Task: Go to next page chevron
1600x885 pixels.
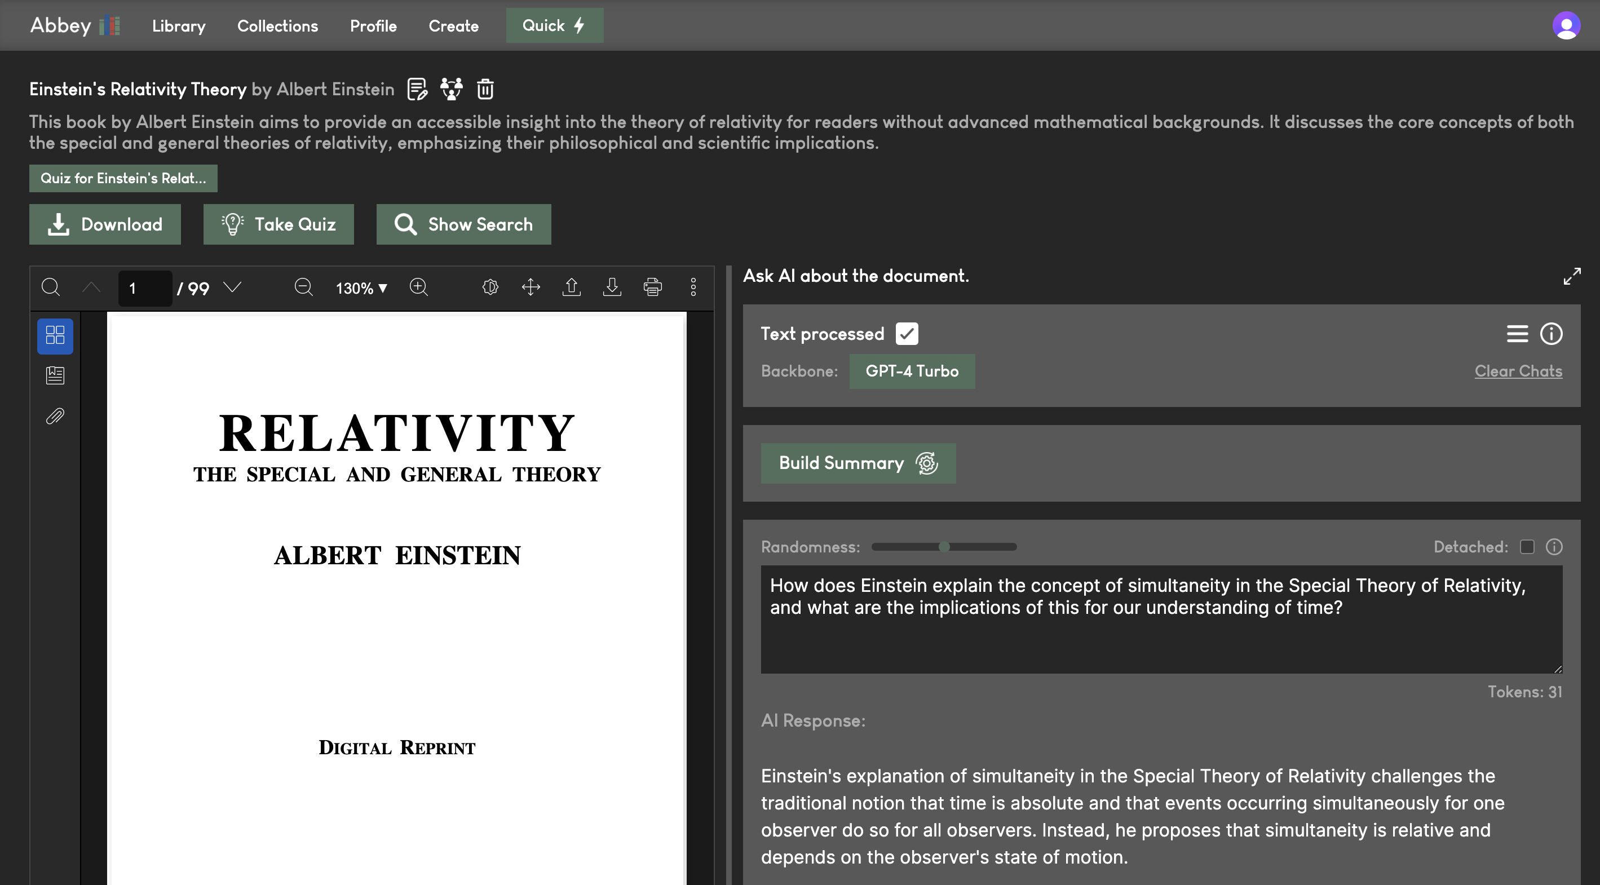Action: pyautogui.click(x=232, y=287)
